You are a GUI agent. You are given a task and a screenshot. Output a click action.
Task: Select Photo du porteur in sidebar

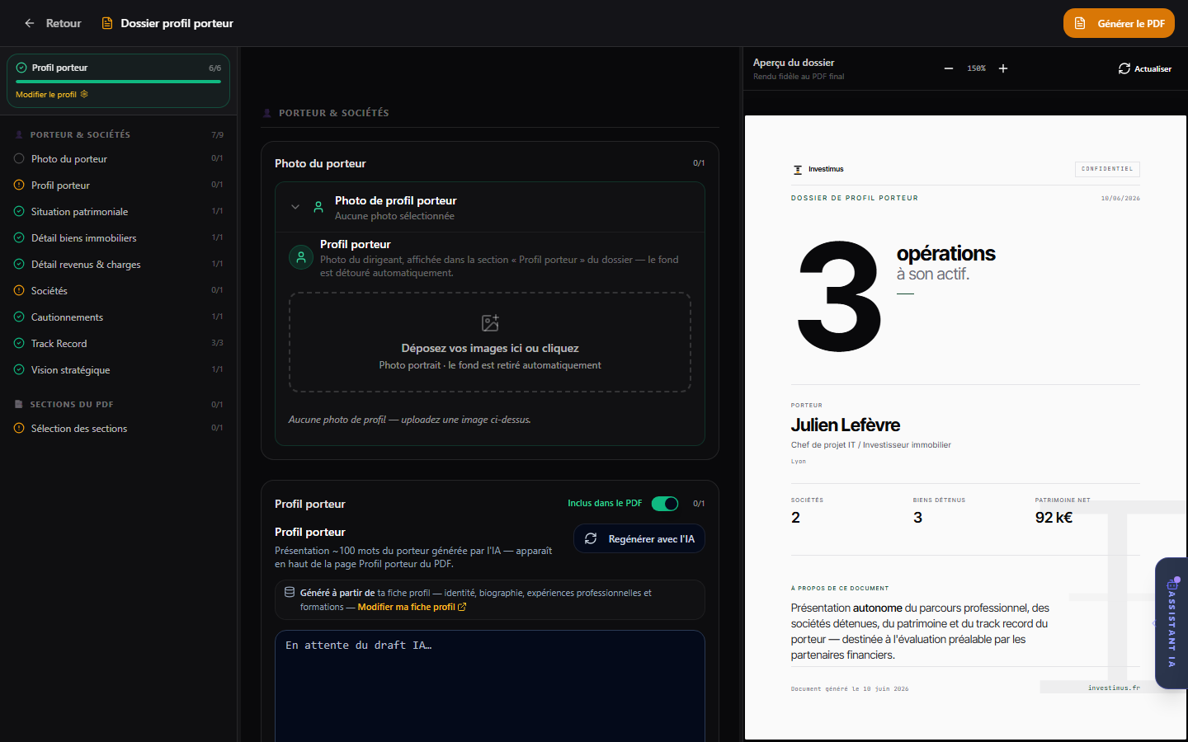[x=118, y=158]
